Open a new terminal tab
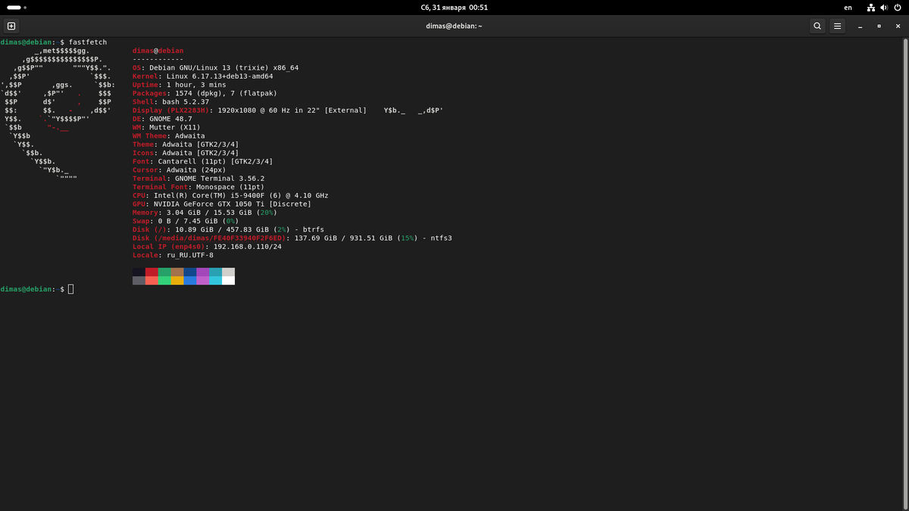This screenshot has width=909, height=511. click(11, 26)
